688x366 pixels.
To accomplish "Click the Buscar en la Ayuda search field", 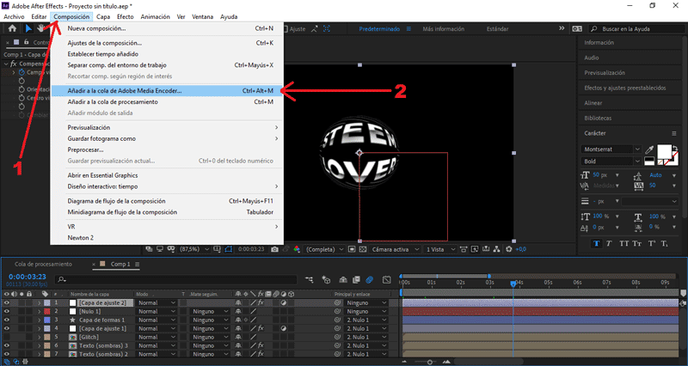I will coord(636,29).
